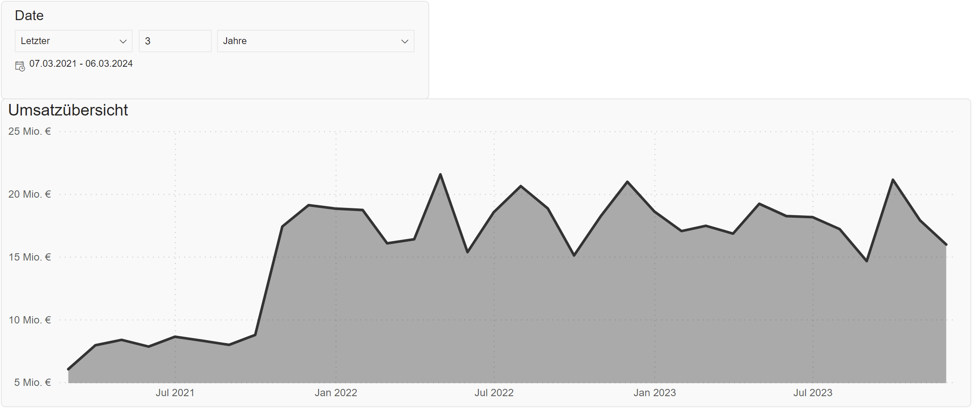Click the calendar icon beside date range
The width and height of the screenshot is (973, 409).
(x=20, y=66)
